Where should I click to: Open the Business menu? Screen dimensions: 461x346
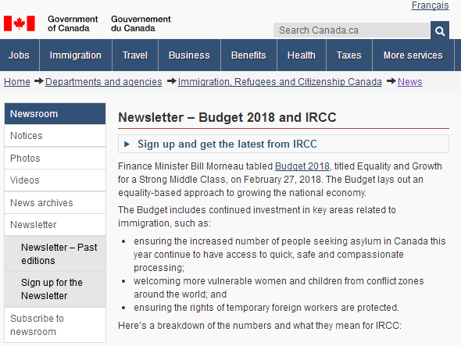coord(189,55)
